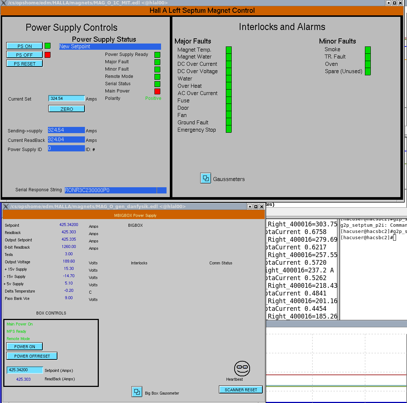Click Setpoint value 425.34200 in MBIGBOX list
The image size is (407, 403).
pos(69,225)
